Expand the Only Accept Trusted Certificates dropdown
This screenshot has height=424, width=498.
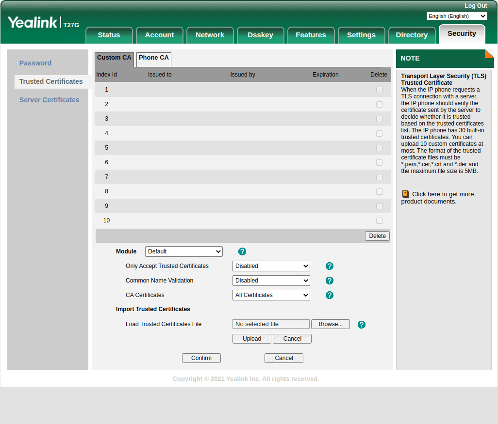coord(271,266)
